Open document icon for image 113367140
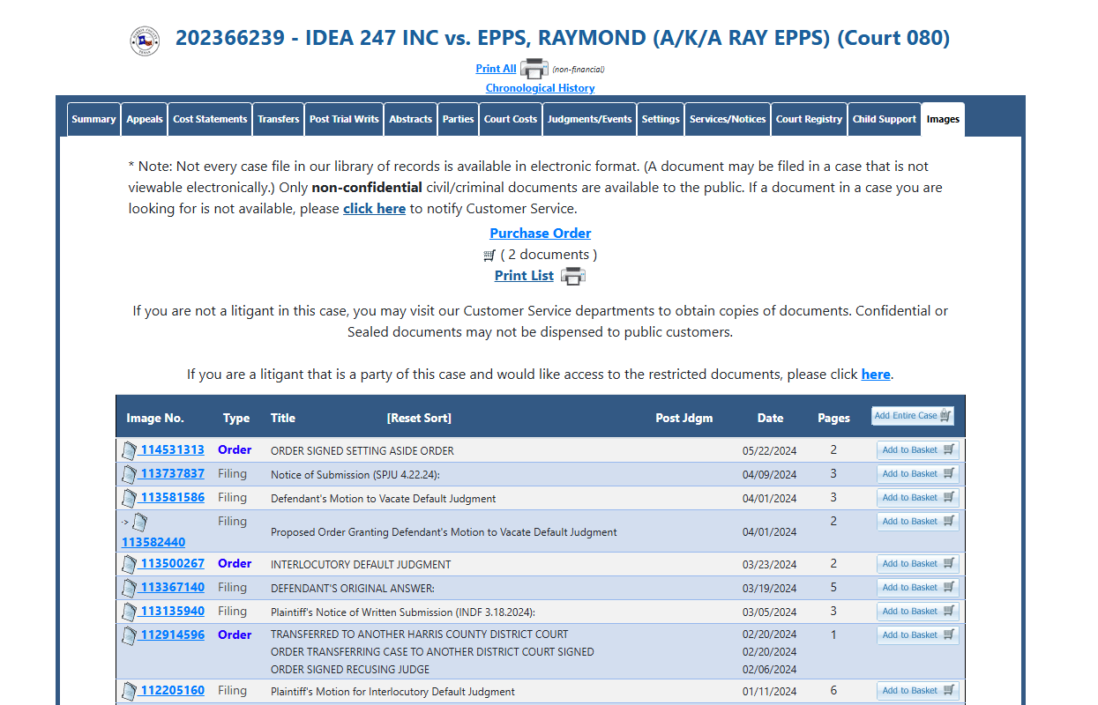The height and width of the screenshot is (705, 1098). (130, 588)
